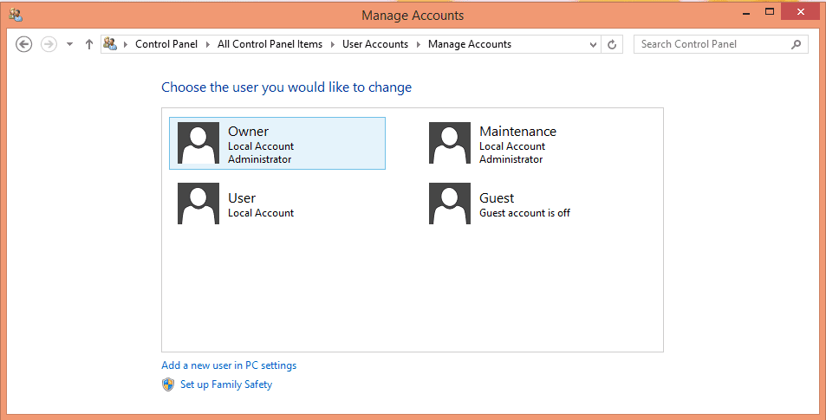Click the Search Control Panel field
The width and height of the screenshot is (826, 420).
712,44
